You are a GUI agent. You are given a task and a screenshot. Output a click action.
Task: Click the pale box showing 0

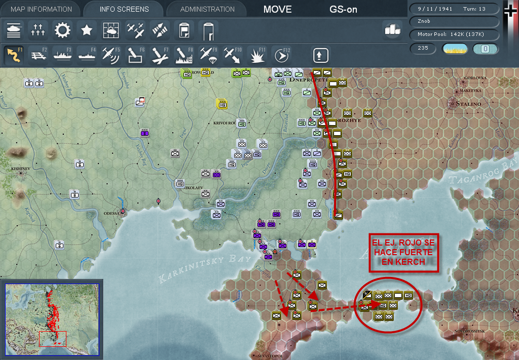tap(485, 49)
